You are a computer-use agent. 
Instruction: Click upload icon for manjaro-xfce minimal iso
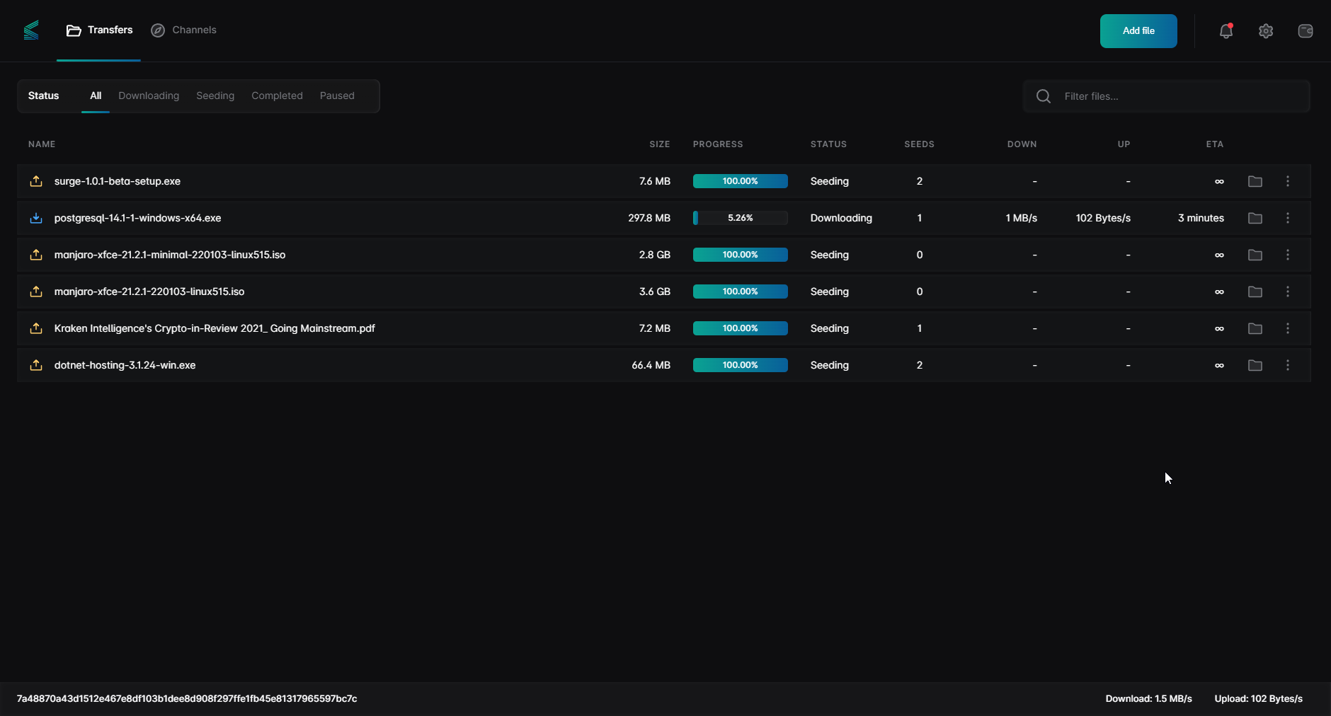point(36,255)
